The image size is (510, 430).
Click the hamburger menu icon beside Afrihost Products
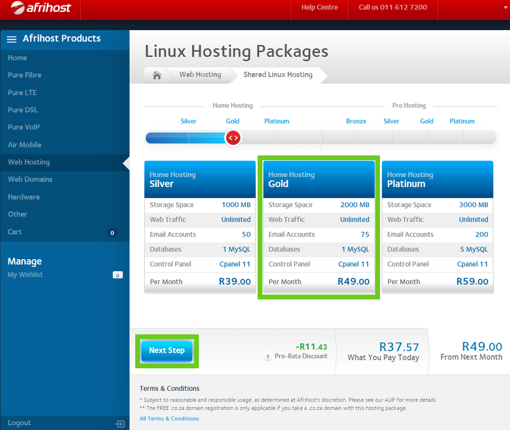[x=11, y=39]
